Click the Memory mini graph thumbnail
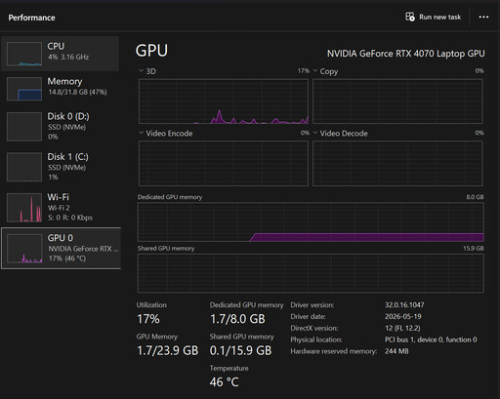Screen dimensions: 500x399 pyautogui.click(x=24, y=89)
